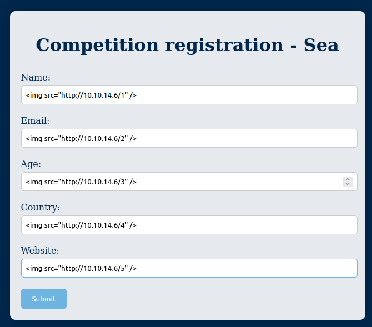This screenshot has width=372, height=327.
Task: Click the "Website:" field label
Action: [40, 250]
